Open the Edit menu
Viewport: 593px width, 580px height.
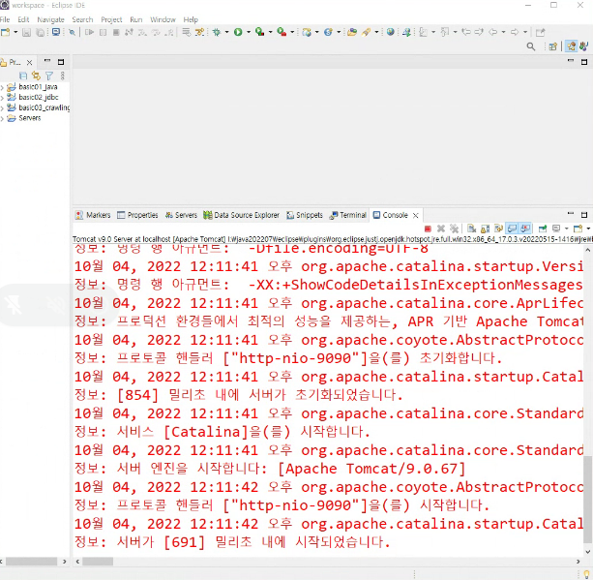(23, 19)
